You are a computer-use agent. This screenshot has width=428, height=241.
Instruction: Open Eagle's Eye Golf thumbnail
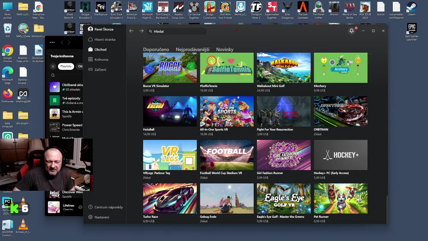pos(284,198)
